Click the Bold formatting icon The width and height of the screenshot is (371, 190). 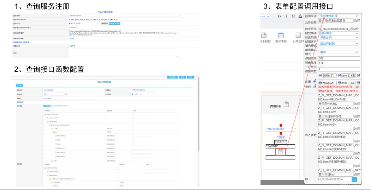pos(279,16)
